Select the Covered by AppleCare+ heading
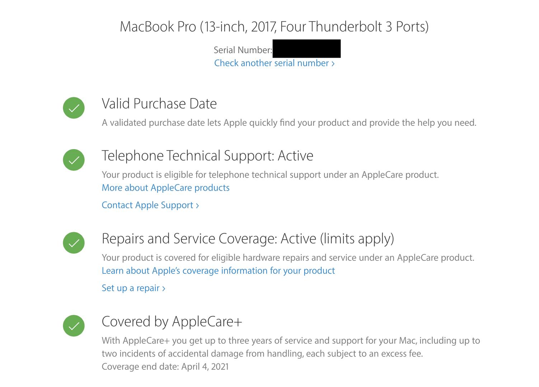The height and width of the screenshot is (387, 539). pyautogui.click(x=172, y=322)
